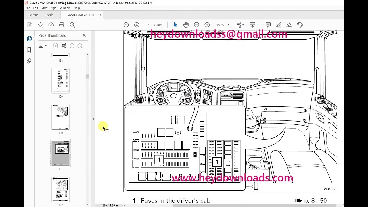Print the document
Screen dimensions: 368x207
[x=62, y=25]
